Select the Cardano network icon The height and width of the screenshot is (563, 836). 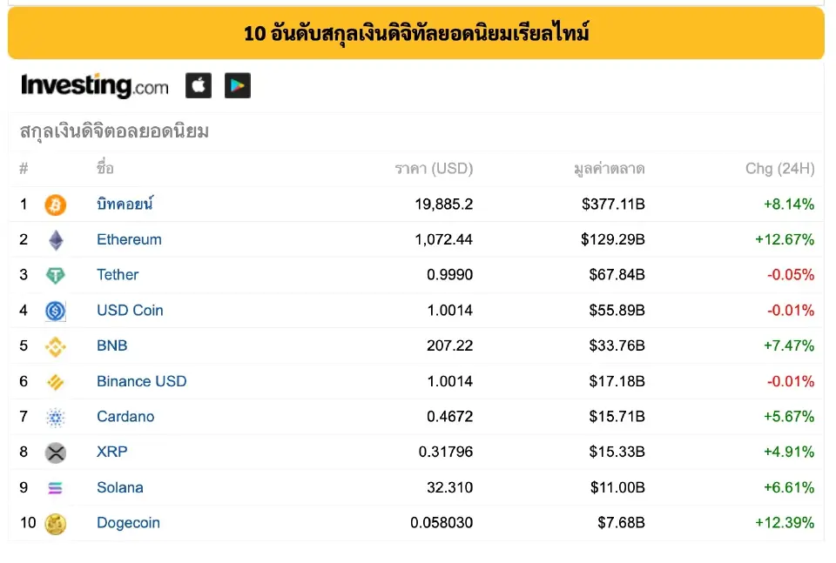pos(55,416)
